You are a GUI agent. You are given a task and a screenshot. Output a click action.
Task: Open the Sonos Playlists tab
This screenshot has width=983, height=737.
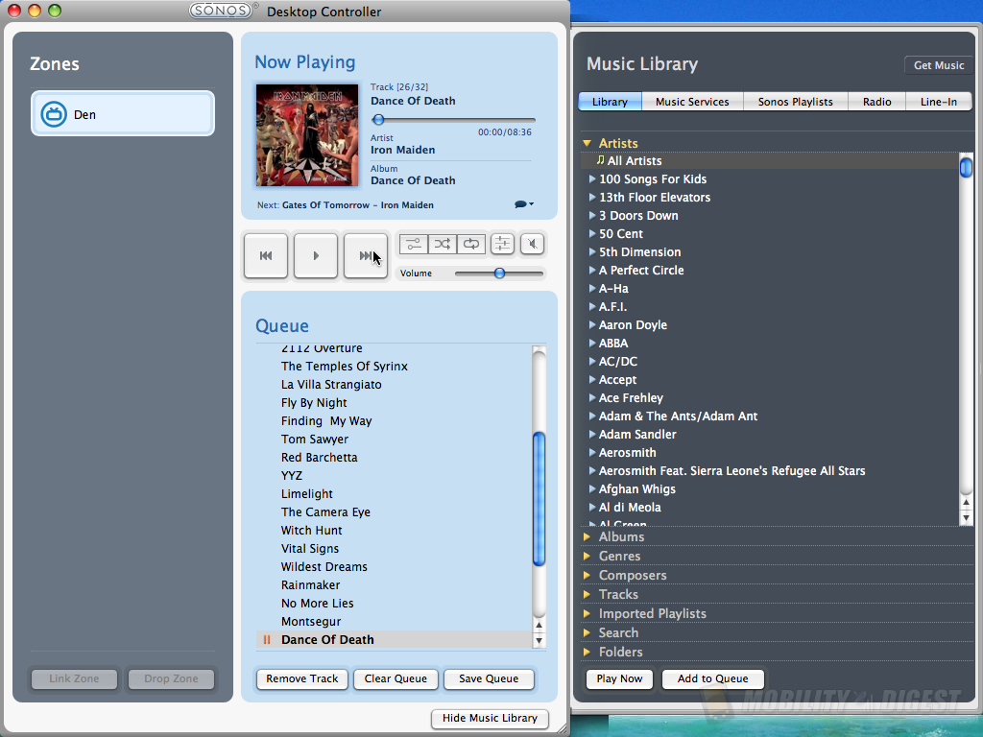[x=796, y=102]
